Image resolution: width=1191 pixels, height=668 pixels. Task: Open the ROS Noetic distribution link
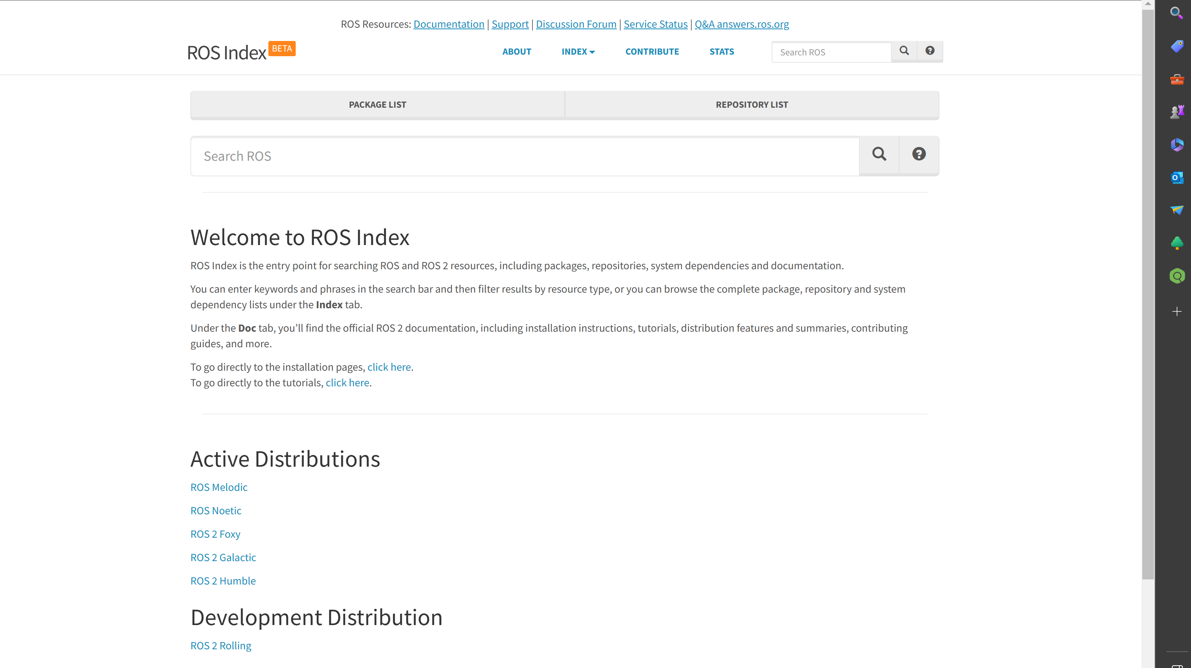click(215, 510)
